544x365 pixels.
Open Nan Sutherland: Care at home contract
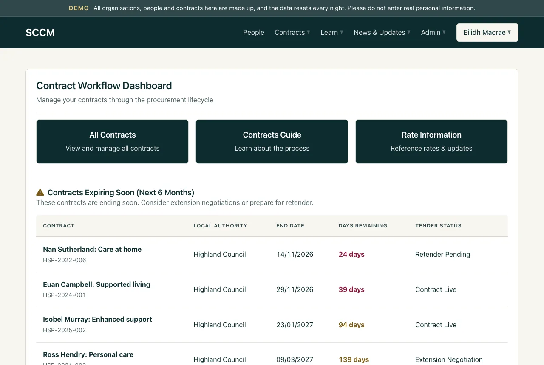click(92, 249)
